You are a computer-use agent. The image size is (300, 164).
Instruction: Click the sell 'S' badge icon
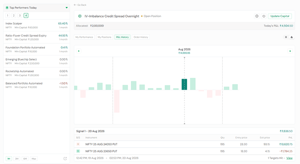(x=78, y=144)
